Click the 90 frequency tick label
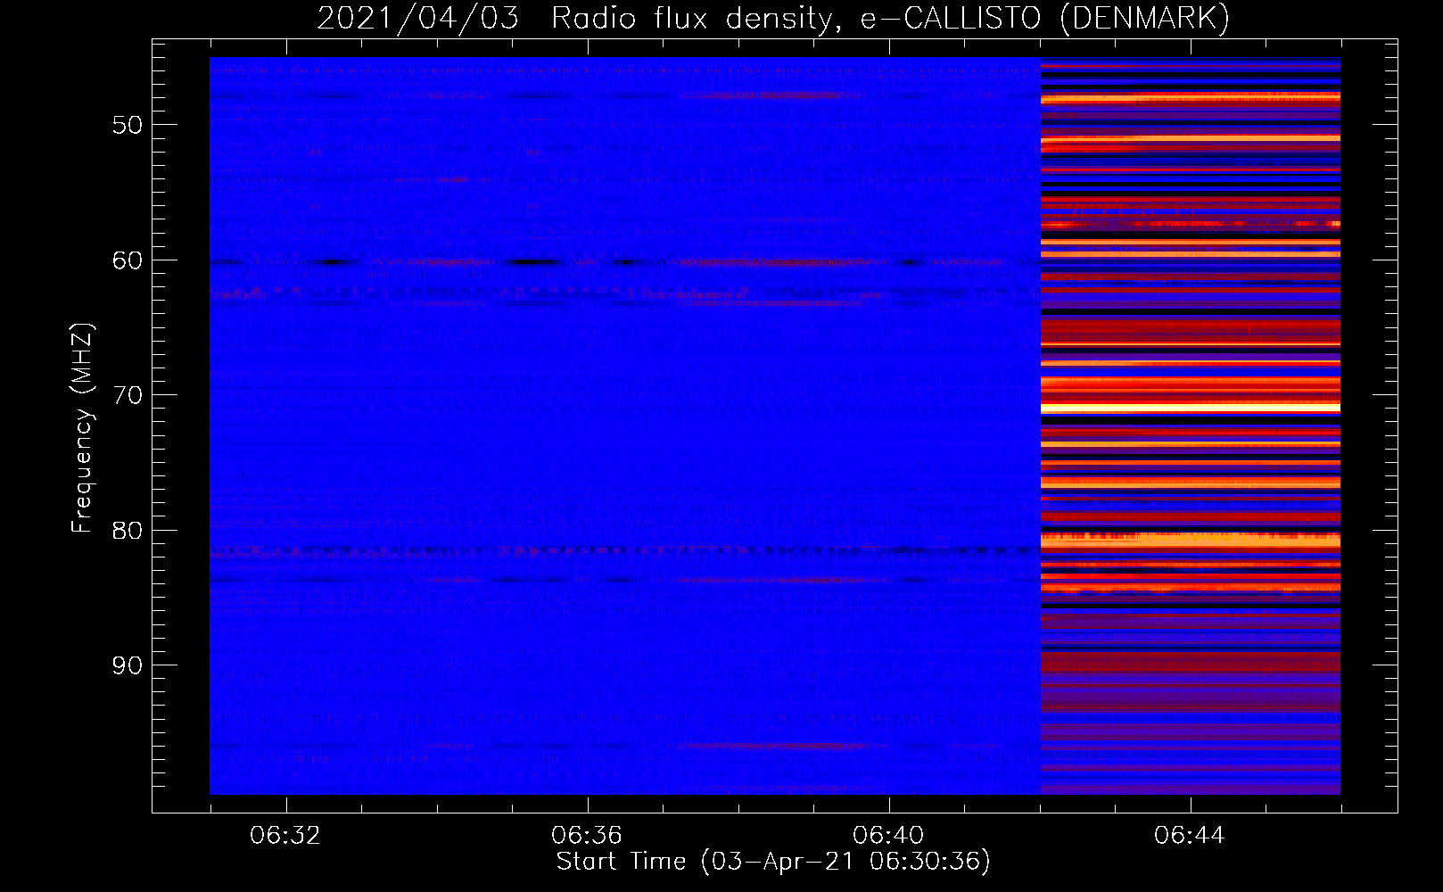1443x892 pixels. coord(128,665)
